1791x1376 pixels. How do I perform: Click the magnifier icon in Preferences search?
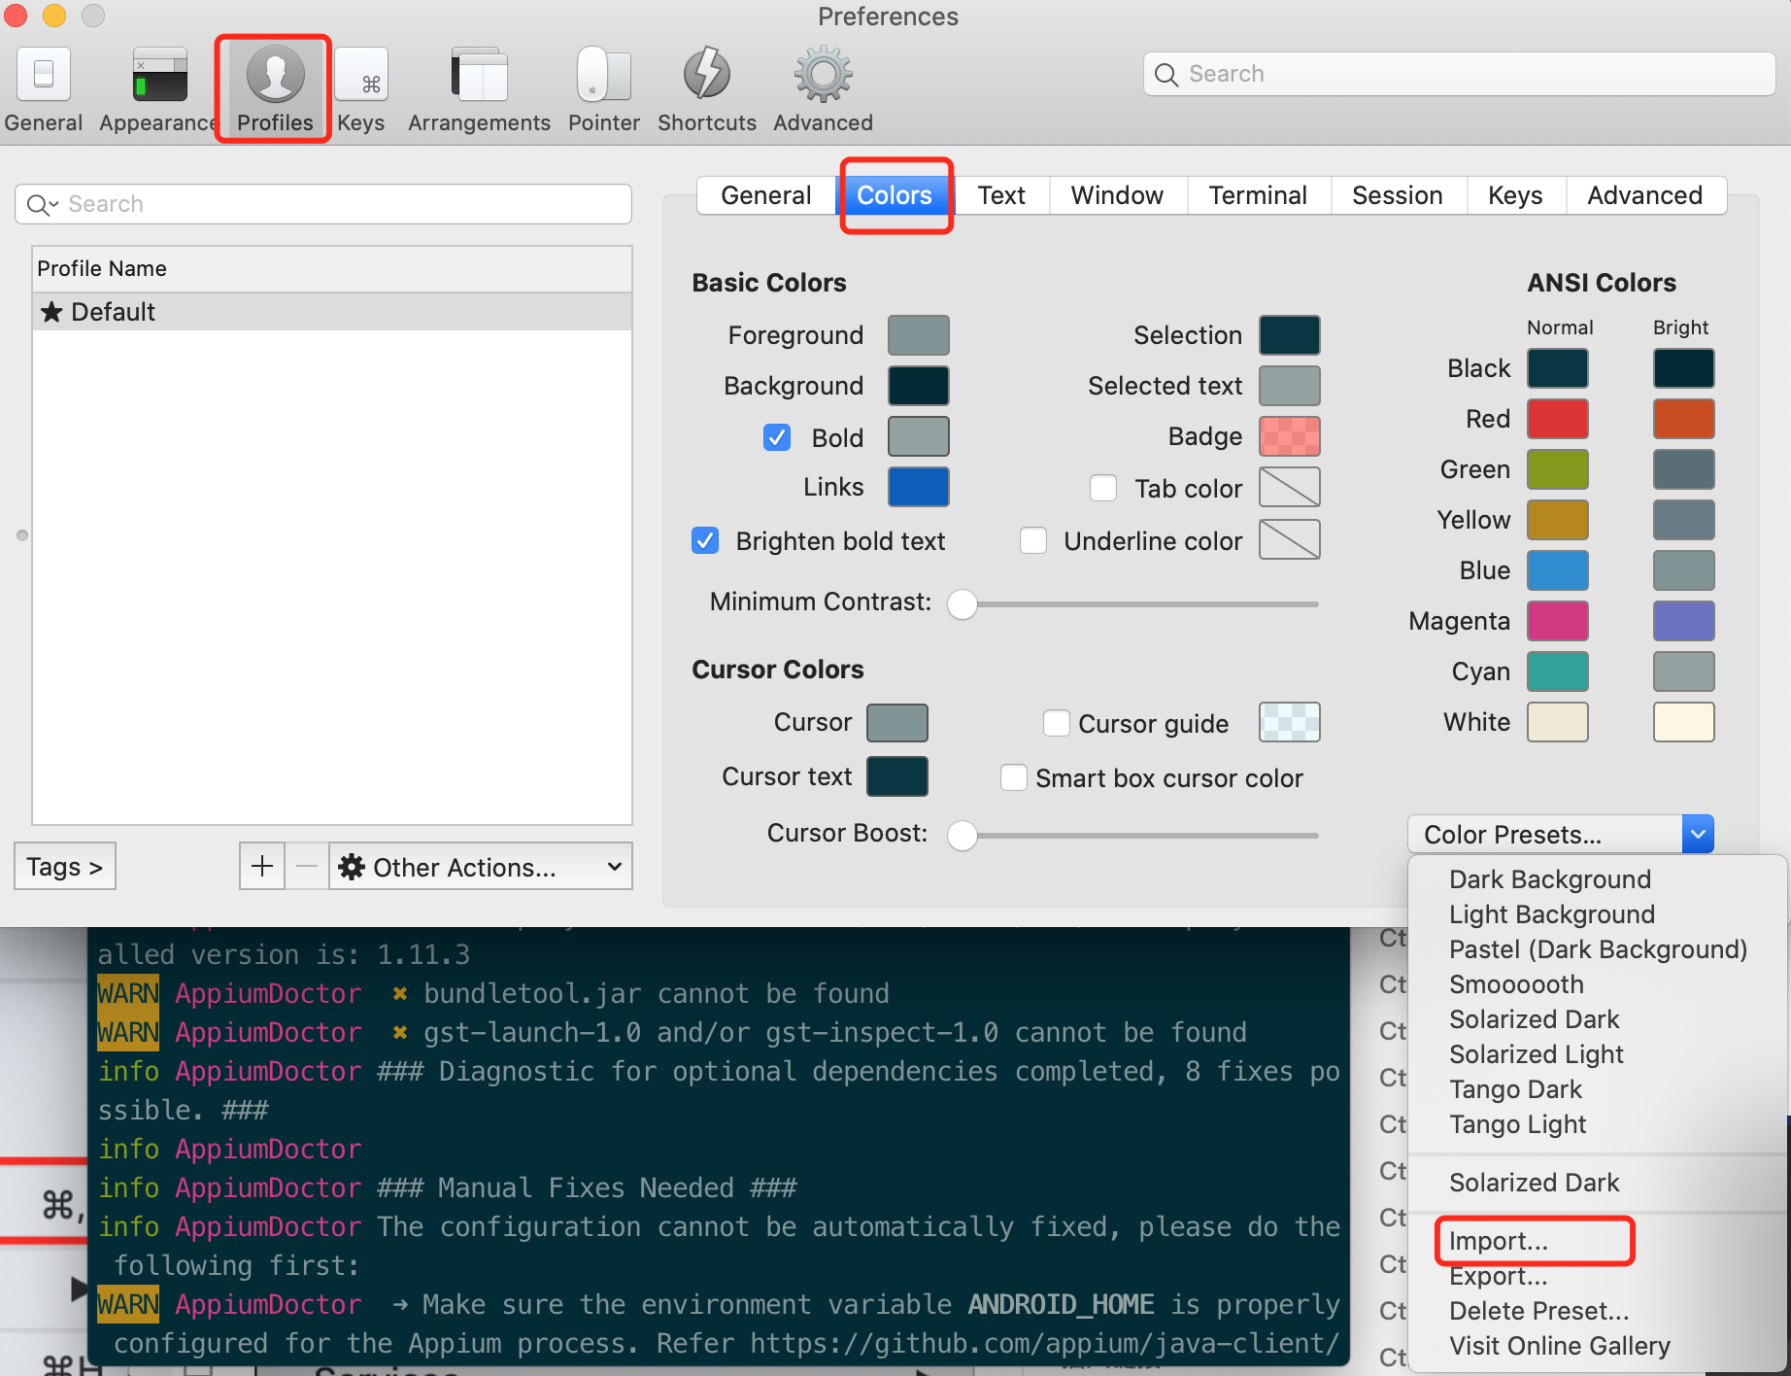click(x=1166, y=75)
